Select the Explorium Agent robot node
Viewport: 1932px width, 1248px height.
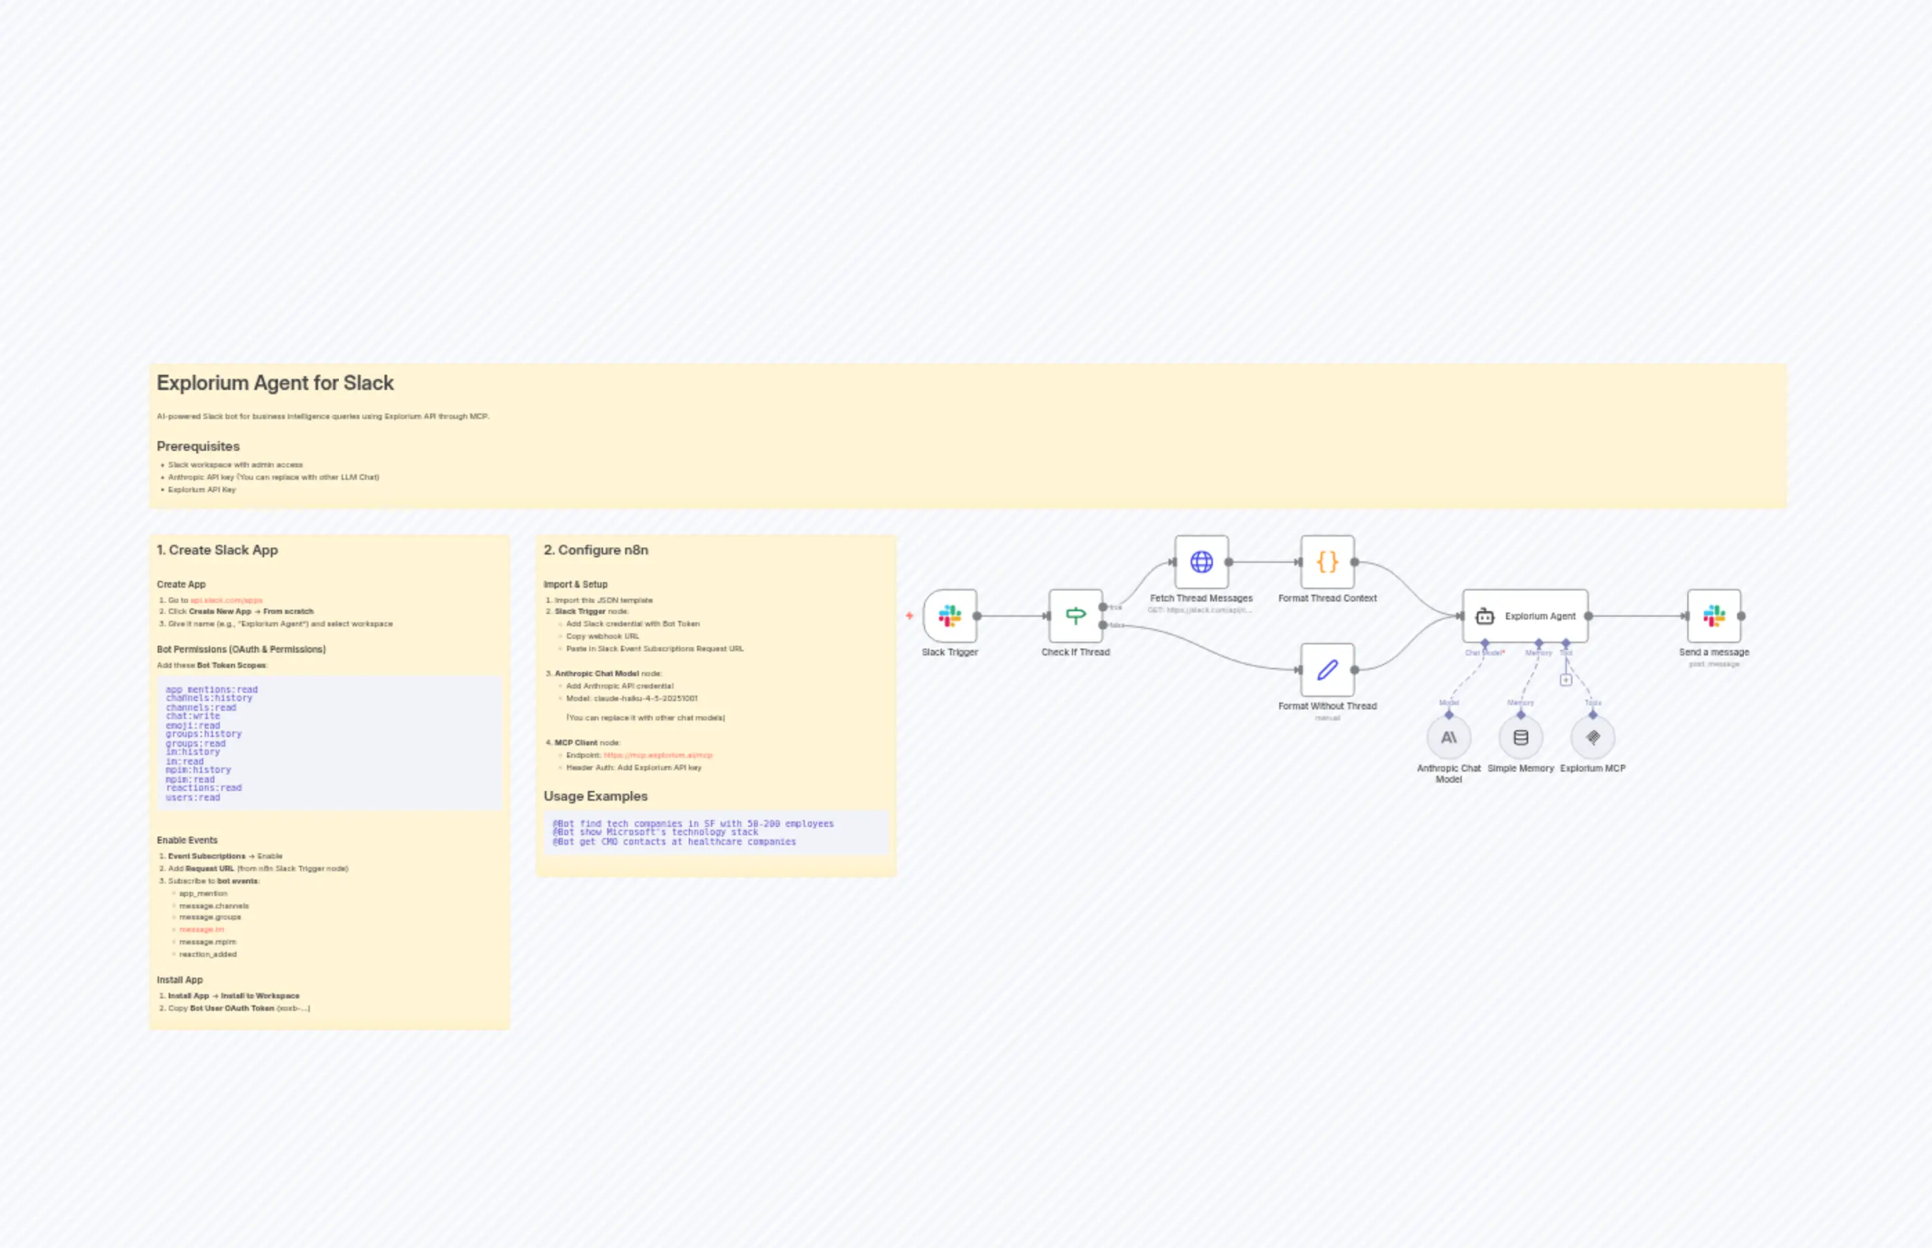coord(1523,616)
